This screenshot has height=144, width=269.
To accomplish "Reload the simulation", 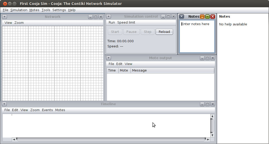I will click(x=164, y=32).
